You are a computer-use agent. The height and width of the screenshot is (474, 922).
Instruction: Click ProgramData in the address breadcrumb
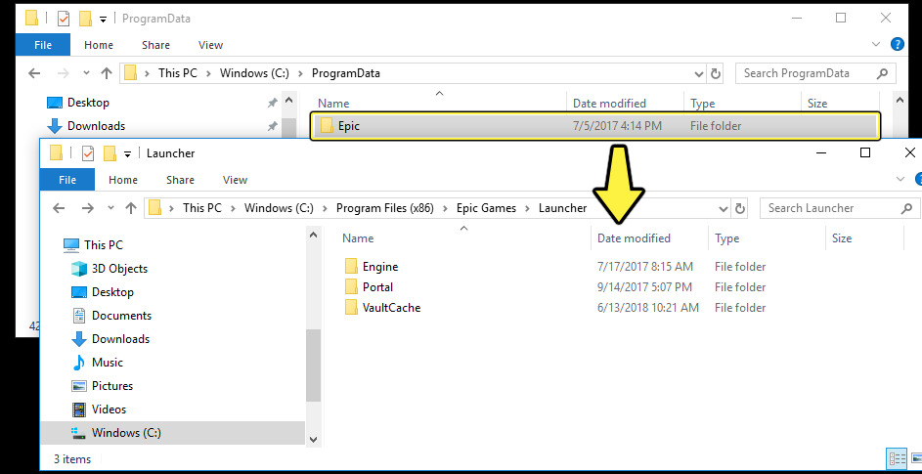346,73
